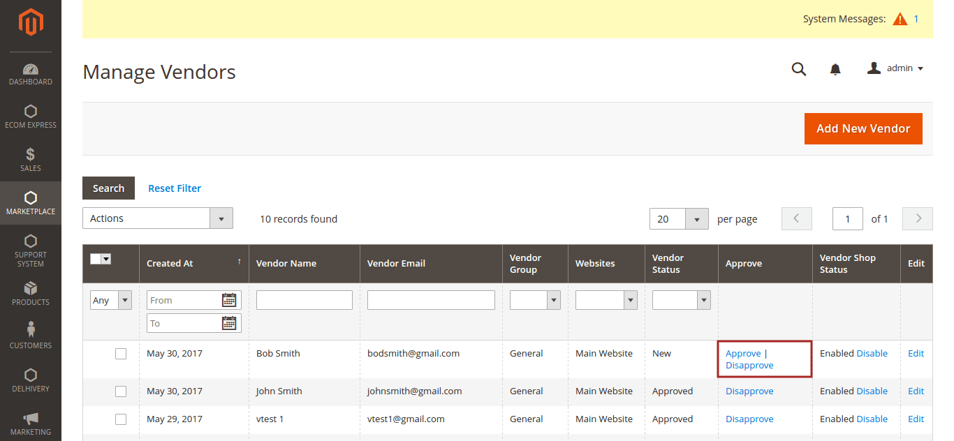The height and width of the screenshot is (441, 954).
Task: Click the email vtest1@gmail.com
Action: pyautogui.click(x=406, y=419)
